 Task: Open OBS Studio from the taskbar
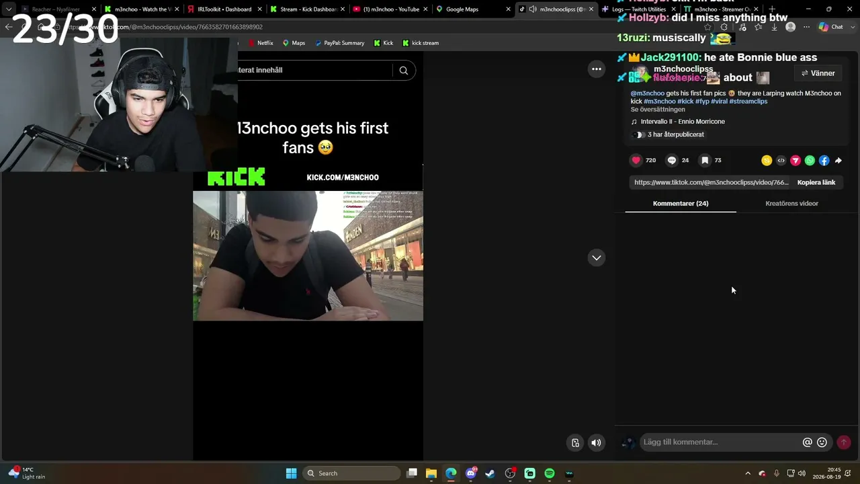[510, 473]
